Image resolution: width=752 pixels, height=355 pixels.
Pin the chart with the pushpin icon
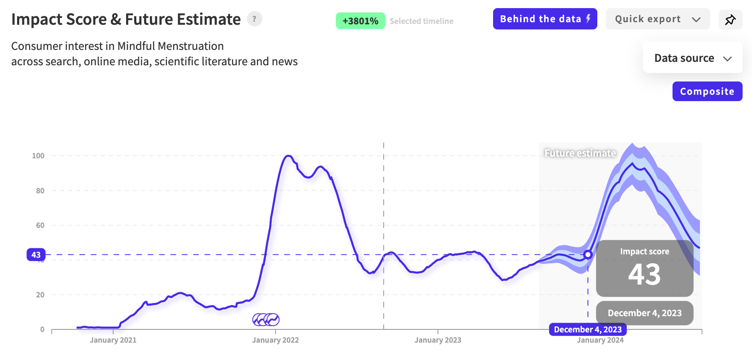[730, 19]
